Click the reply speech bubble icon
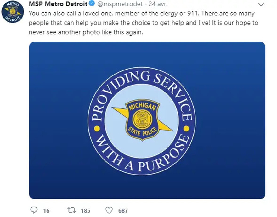Image resolution: width=277 pixels, height=217 pixels. click(x=34, y=210)
